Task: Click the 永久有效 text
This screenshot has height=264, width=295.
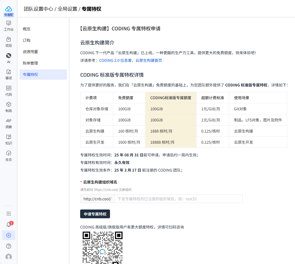Action: (x=122, y=163)
